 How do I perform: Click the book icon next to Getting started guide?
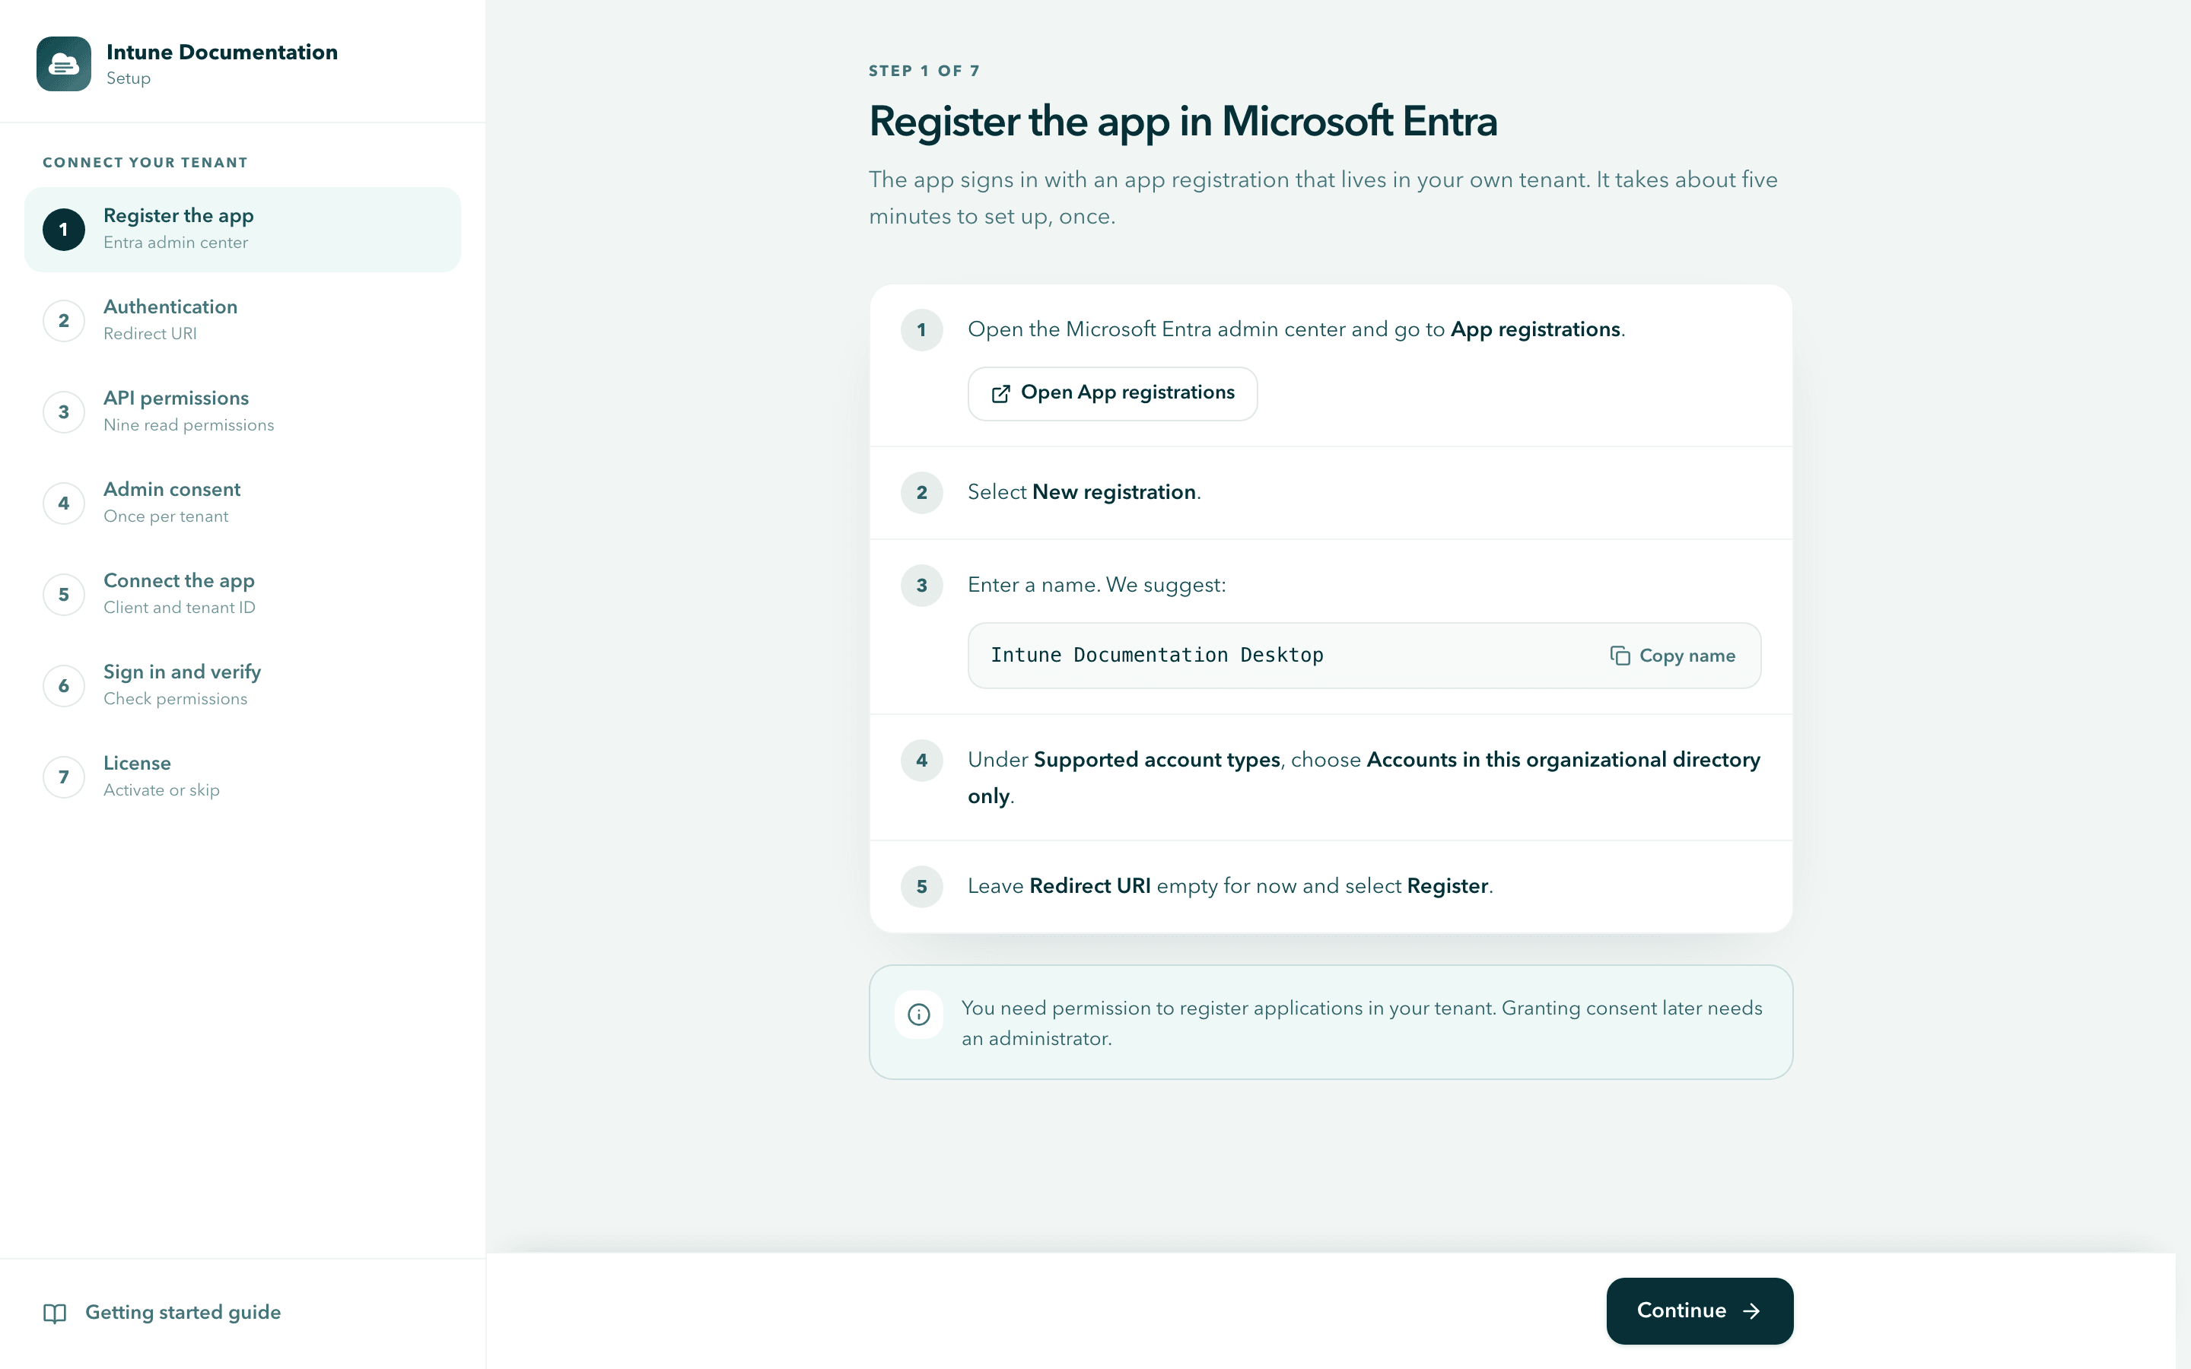click(56, 1313)
